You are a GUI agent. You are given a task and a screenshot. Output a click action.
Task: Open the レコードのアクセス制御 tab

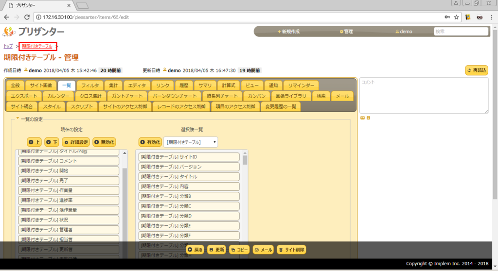click(181, 107)
